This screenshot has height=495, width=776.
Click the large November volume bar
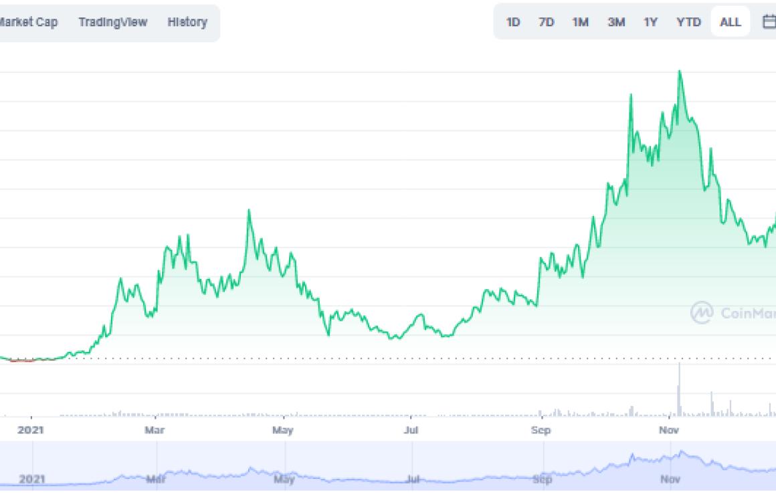point(680,389)
